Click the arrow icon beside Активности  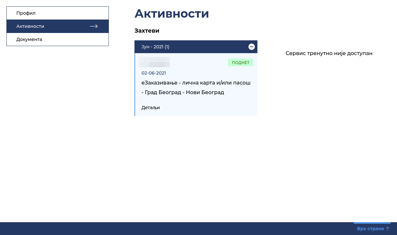pos(94,26)
